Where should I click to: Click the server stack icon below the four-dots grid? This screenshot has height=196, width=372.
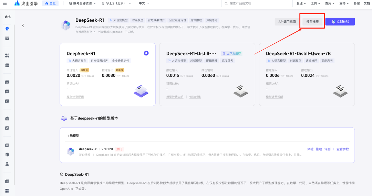7,65
